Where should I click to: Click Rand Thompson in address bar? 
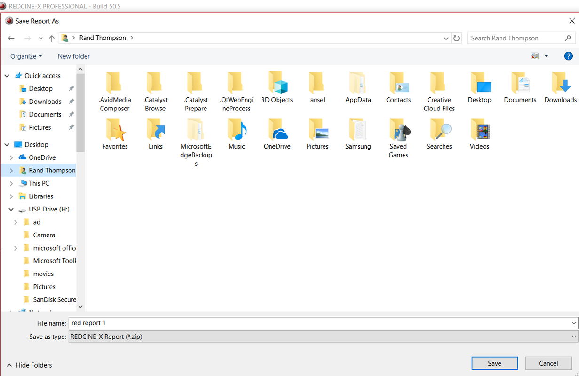point(103,38)
